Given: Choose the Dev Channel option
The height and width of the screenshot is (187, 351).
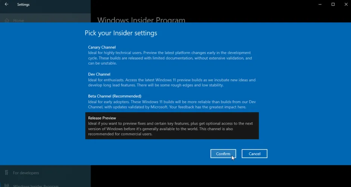Looking at the screenshot, I should (x=99, y=74).
